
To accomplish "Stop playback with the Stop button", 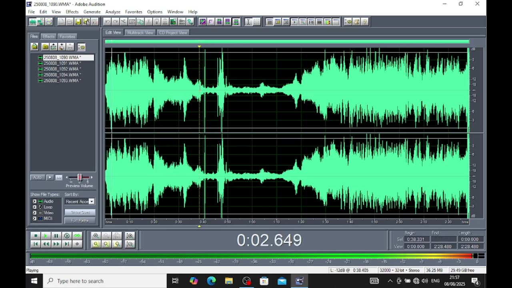I will point(36,236).
